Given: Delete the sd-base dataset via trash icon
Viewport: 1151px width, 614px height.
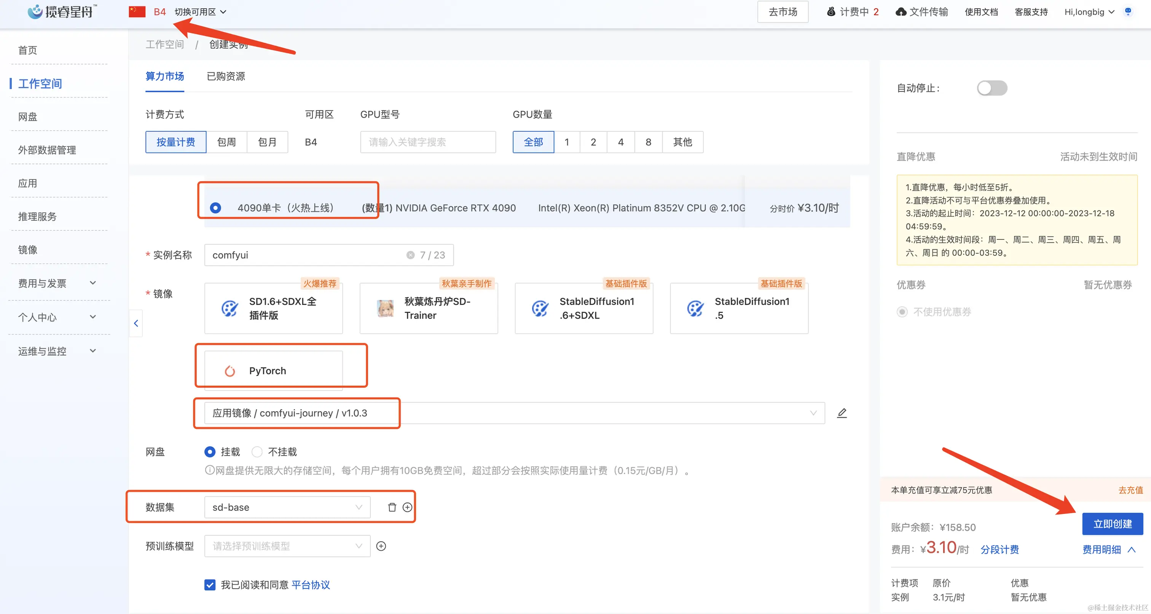Looking at the screenshot, I should 392,507.
